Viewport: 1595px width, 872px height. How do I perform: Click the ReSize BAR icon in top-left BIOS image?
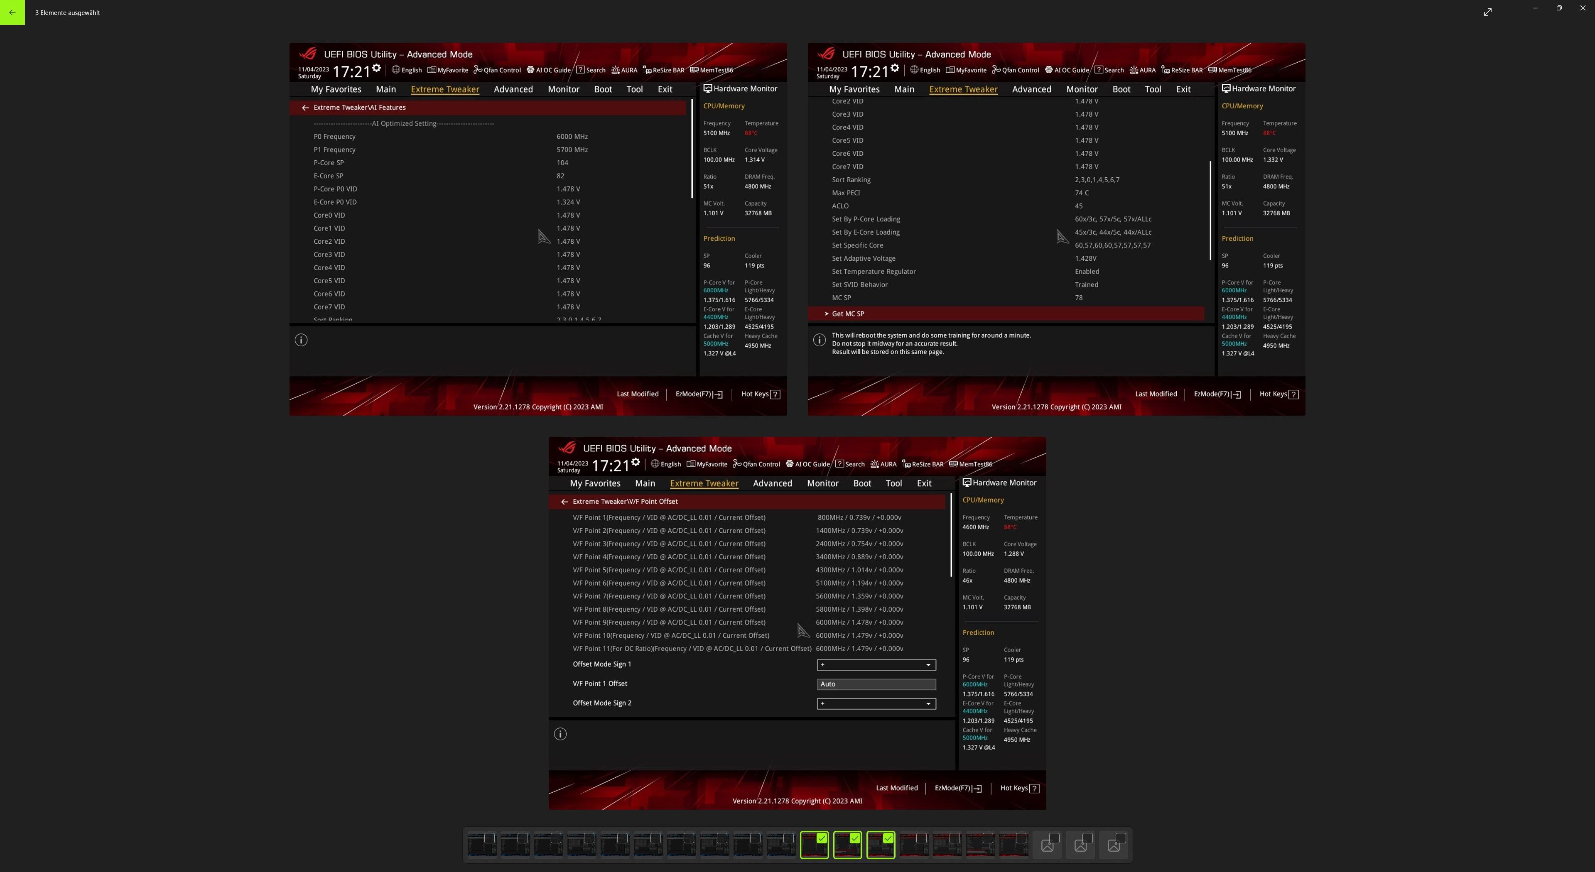click(647, 70)
